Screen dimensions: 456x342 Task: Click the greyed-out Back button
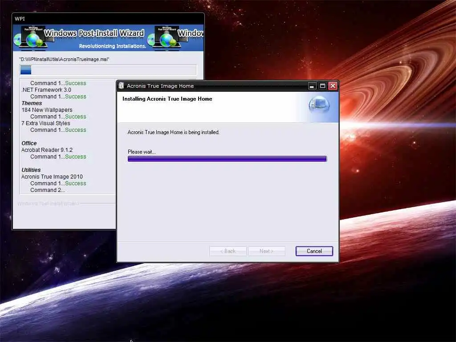(x=228, y=251)
